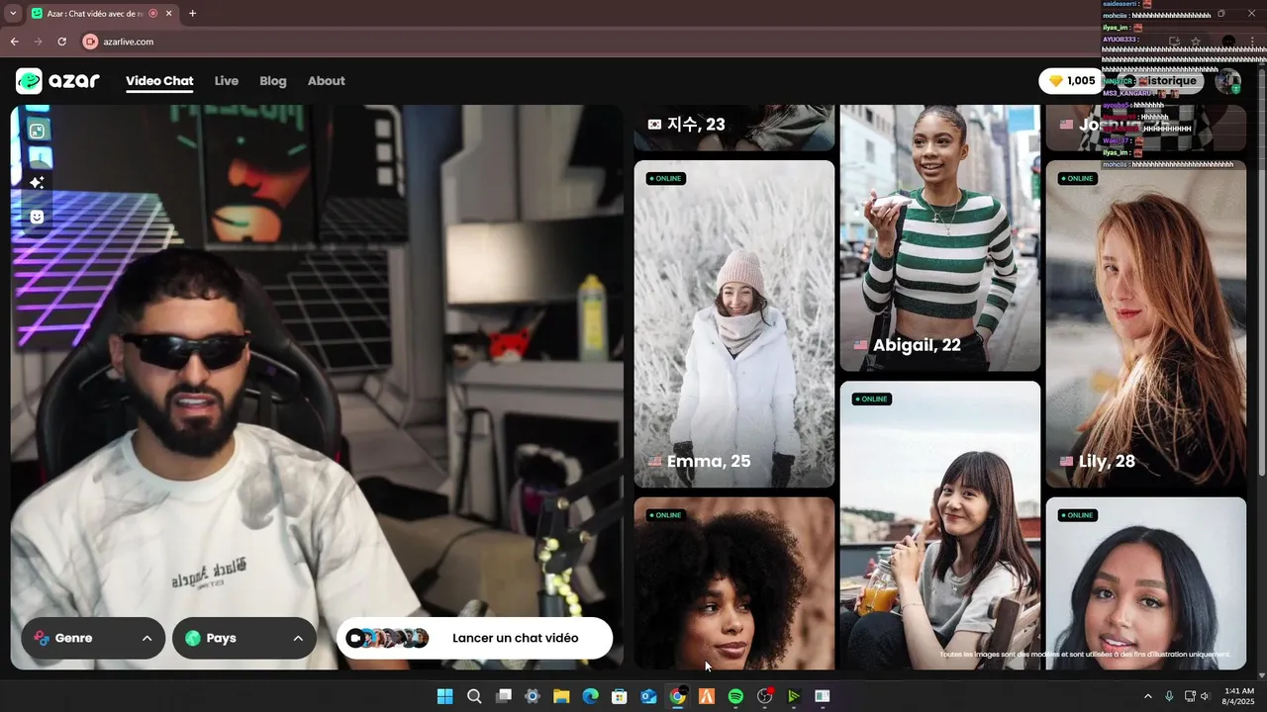This screenshot has width=1267, height=712.
Task: Click the Pays dropdown chevron arrow
Action: (x=298, y=638)
